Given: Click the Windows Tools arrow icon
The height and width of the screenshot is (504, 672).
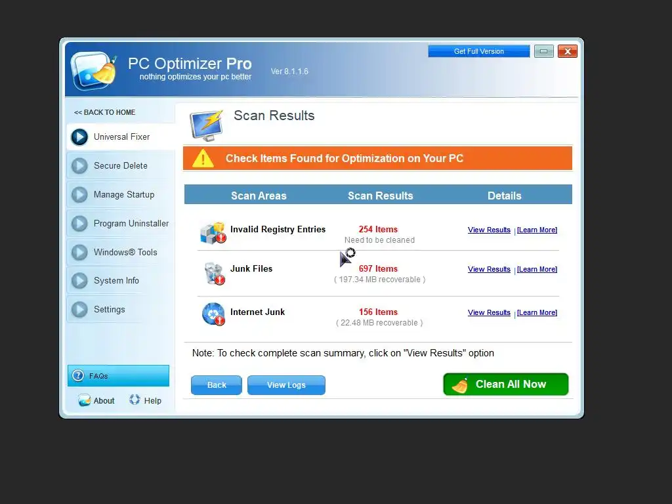Looking at the screenshot, I should click(x=79, y=252).
